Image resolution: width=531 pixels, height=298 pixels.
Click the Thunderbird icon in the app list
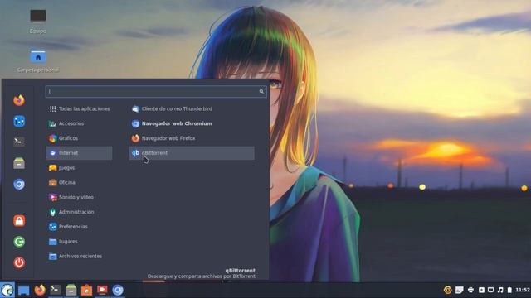(135, 108)
